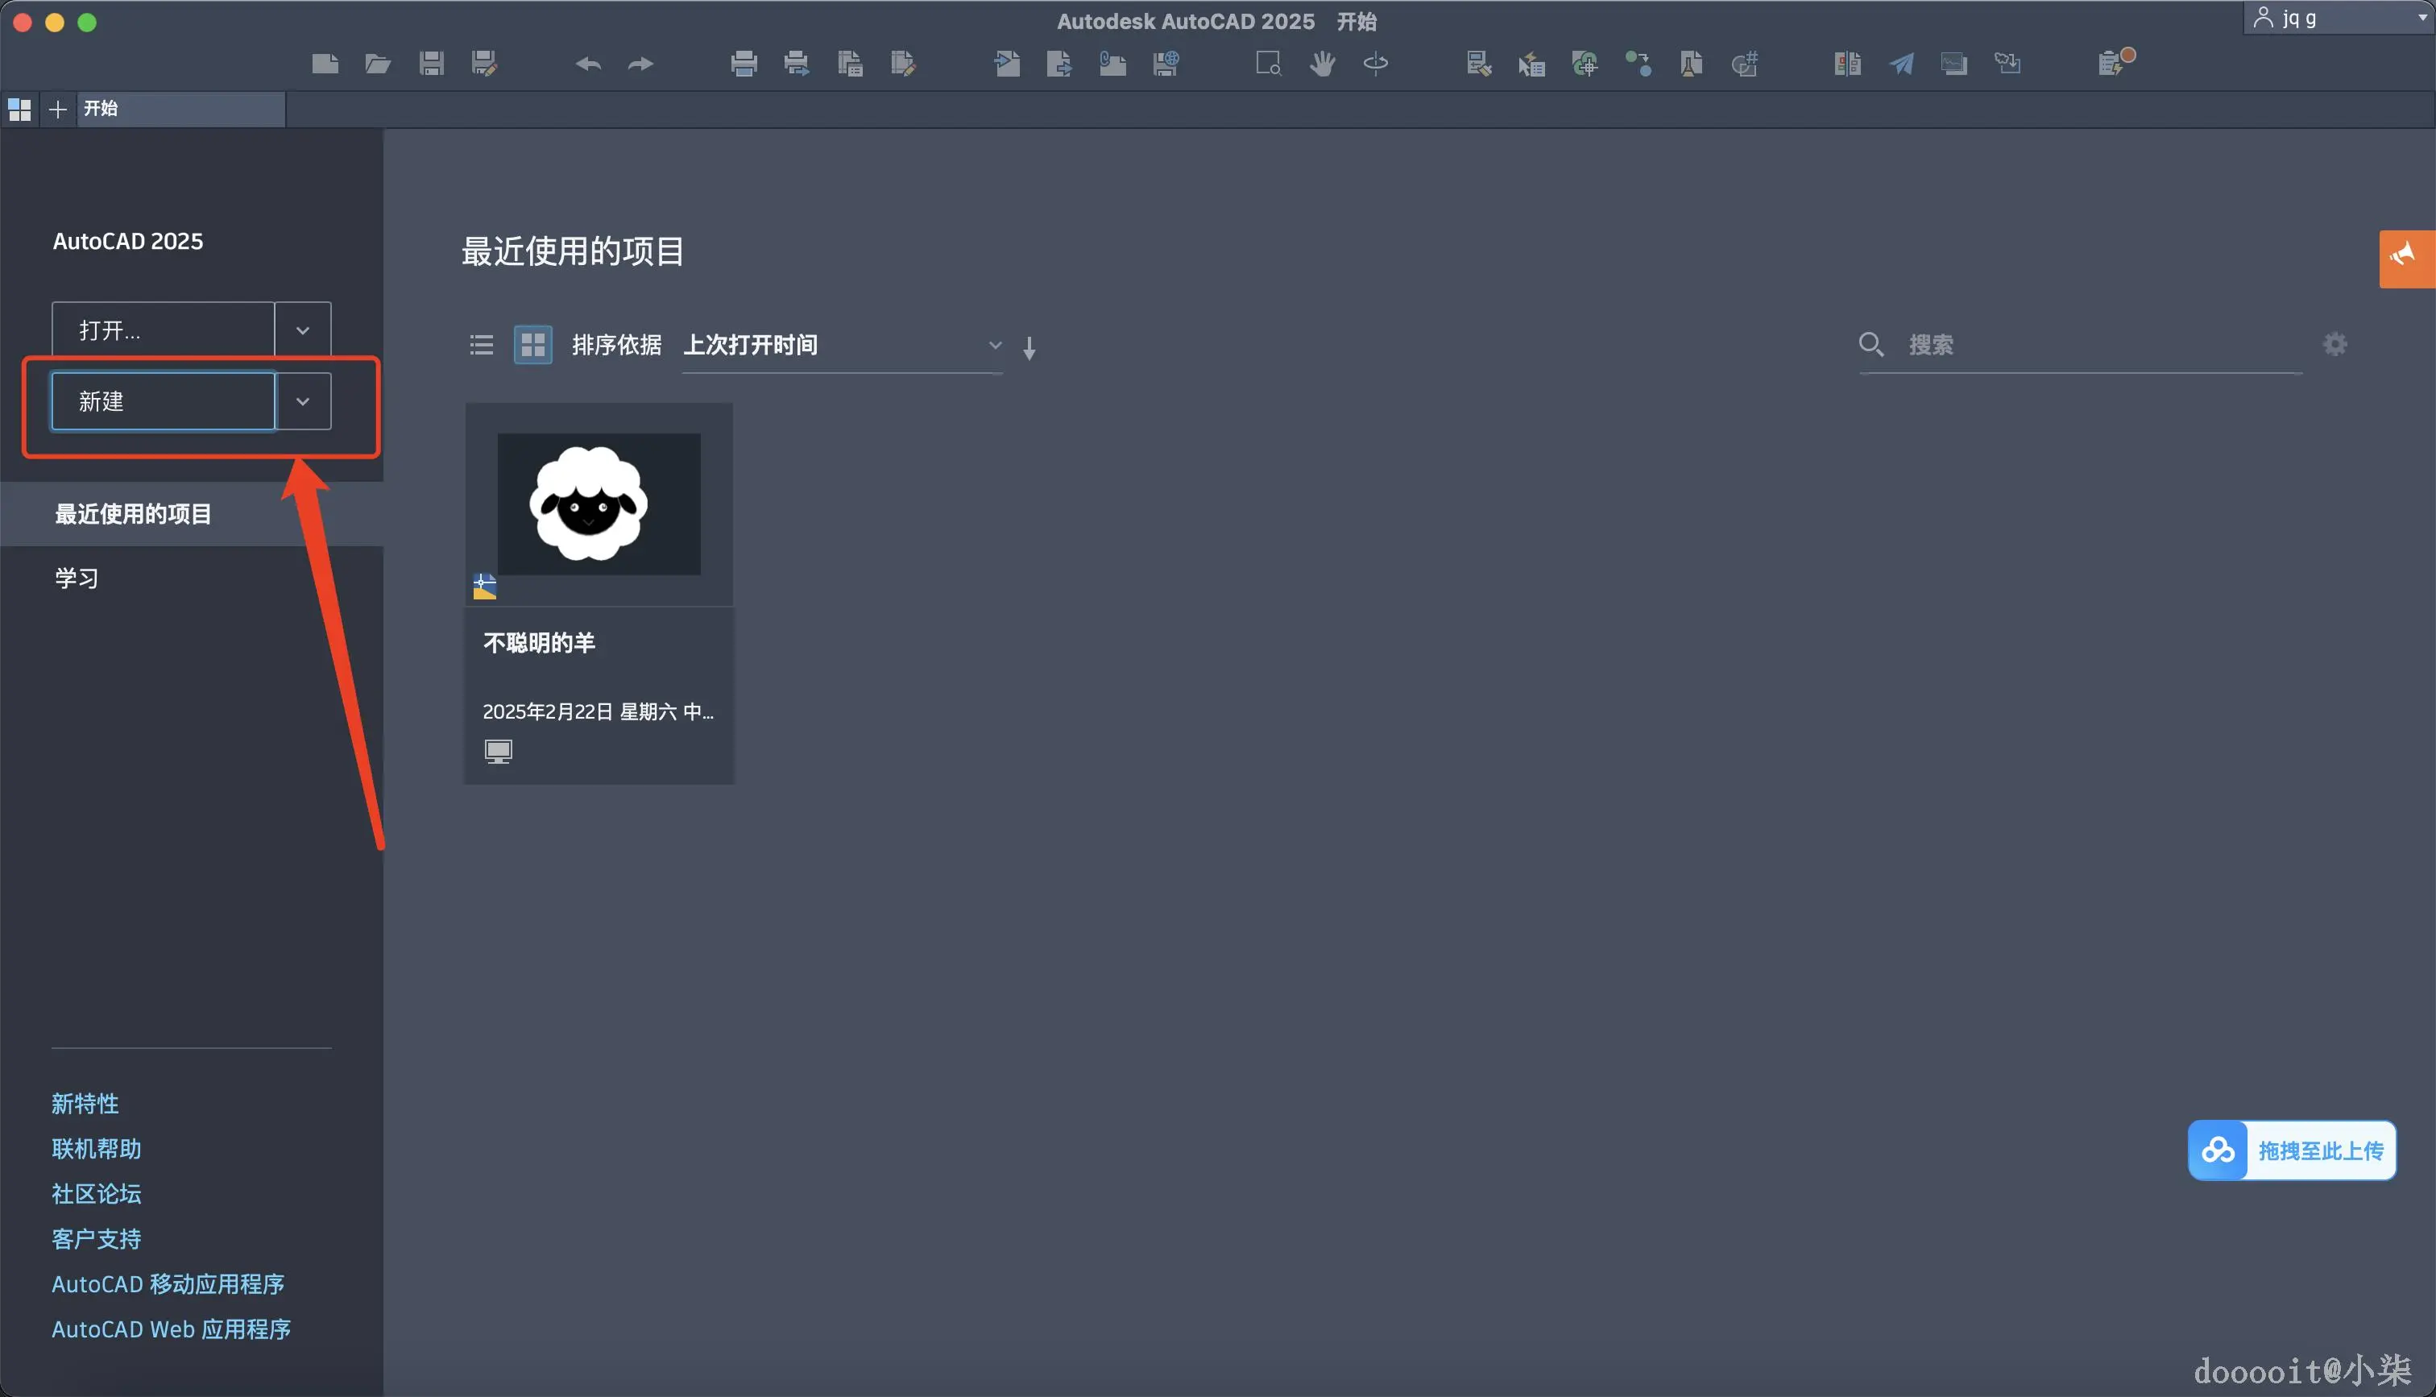2436x1397 pixels.
Task: Open the AutoCAD Web 应用程序 link
Action: pyautogui.click(x=171, y=1328)
